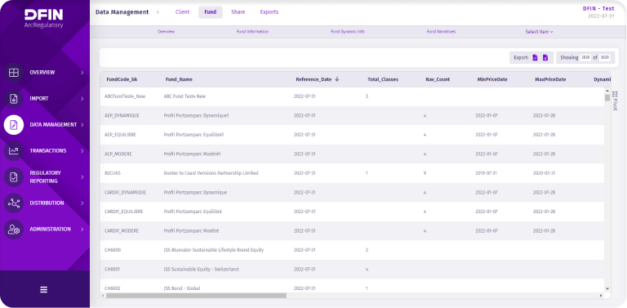The height and width of the screenshot is (308, 627).
Task: Select the CARDIF_DYNAMIQUE fund code cell
Action: pyautogui.click(x=125, y=193)
